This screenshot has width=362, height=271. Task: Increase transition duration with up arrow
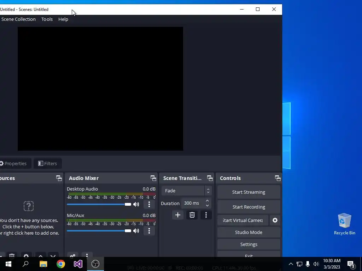click(x=207, y=201)
